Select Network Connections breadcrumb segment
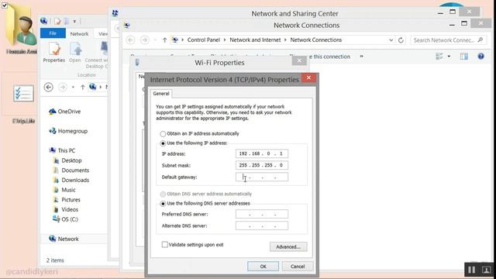Image resolution: width=496 pixels, height=279 pixels. 316,40
